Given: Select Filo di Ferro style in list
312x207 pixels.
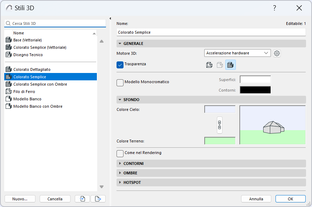Looking at the screenshot, I should coord(25,92).
